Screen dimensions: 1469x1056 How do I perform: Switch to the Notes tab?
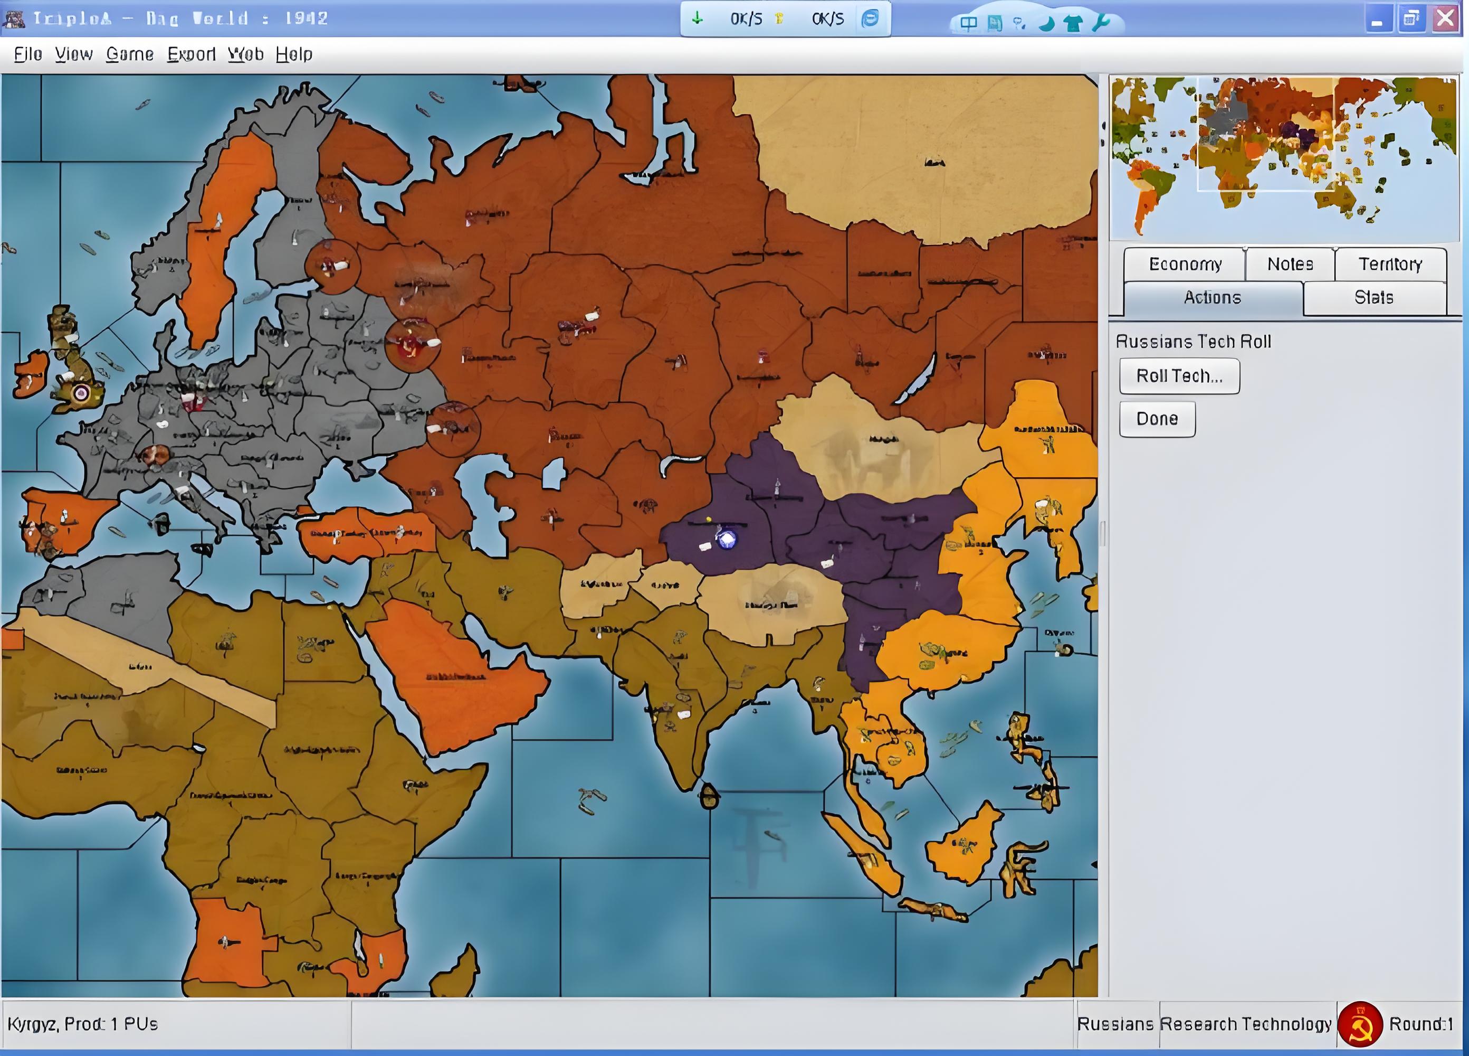(x=1290, y=264)
